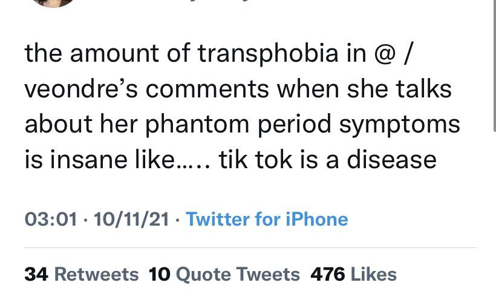This screenshot has height=294, width=496.
Task: Click the "@" symbol in the tweet
Action: click(385, 54)
